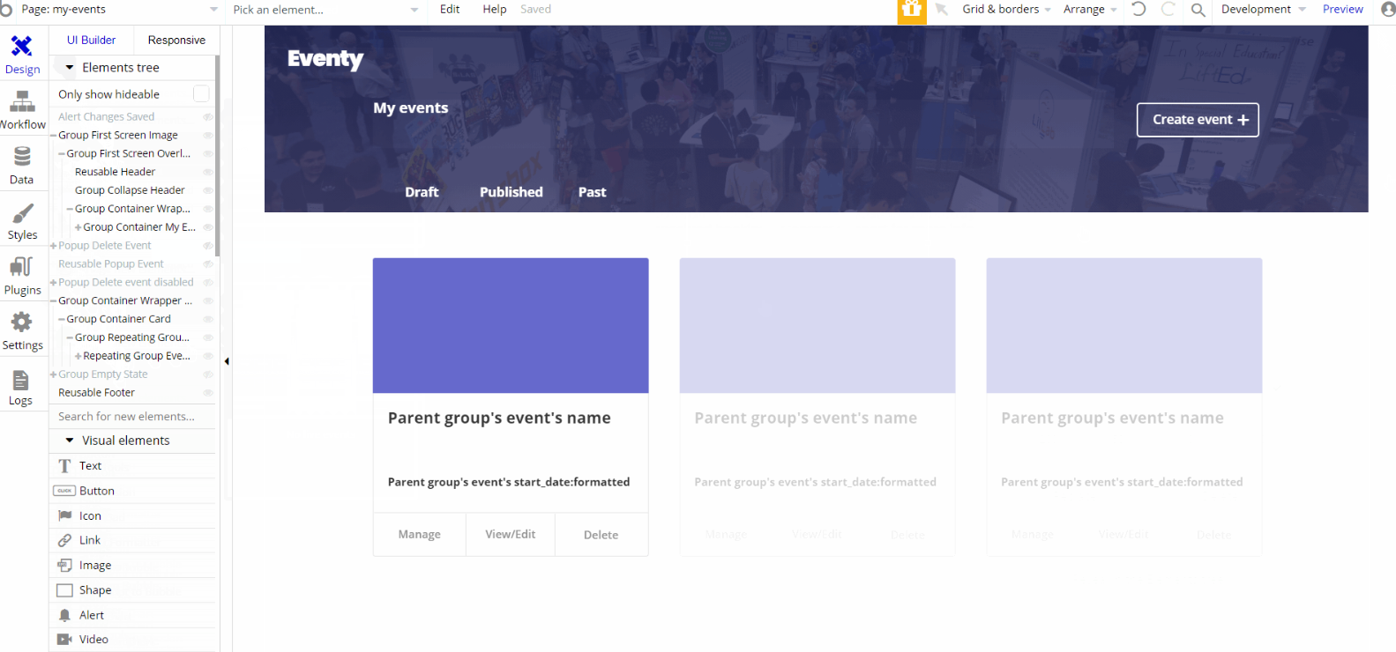The width and height of the screenshot is (1396, 652).
Task: Open the Grid & borders dropdown
Action: pyautogui.click(x=1006, y=10)
